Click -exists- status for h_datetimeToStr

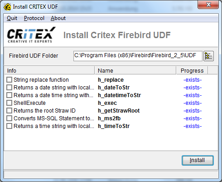coord(193,95)
